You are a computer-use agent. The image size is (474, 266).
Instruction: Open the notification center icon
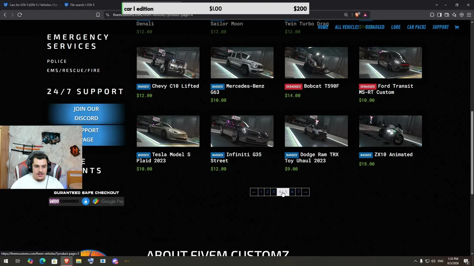pos(466,261)
